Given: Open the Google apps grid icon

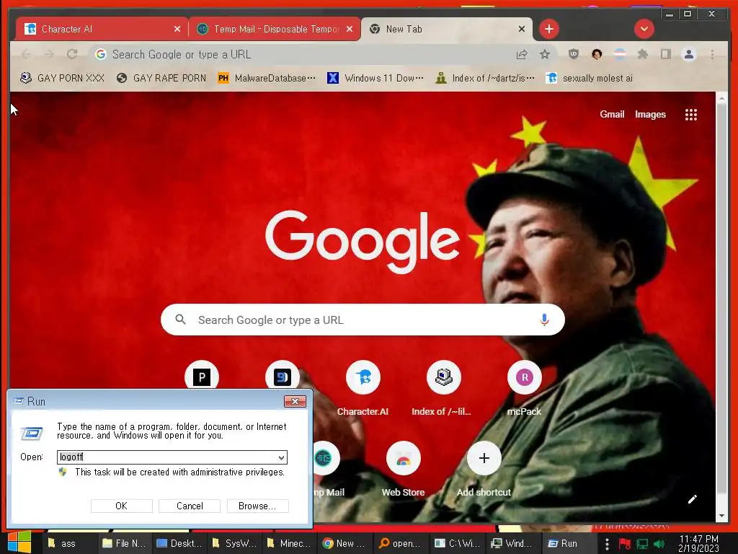Looking at the screenshot, I should click(x=690, y=115).
